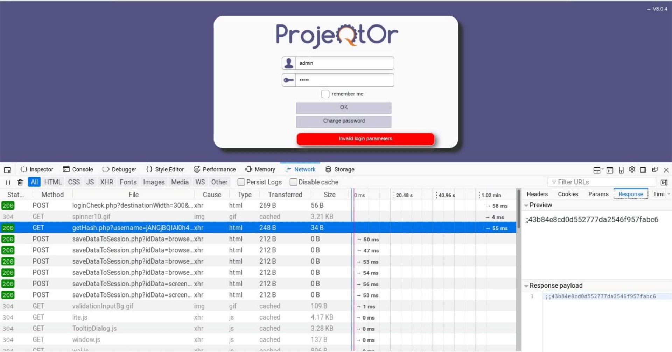
Task: Collapse the Response payload section
Action: (x=526, y=286)
